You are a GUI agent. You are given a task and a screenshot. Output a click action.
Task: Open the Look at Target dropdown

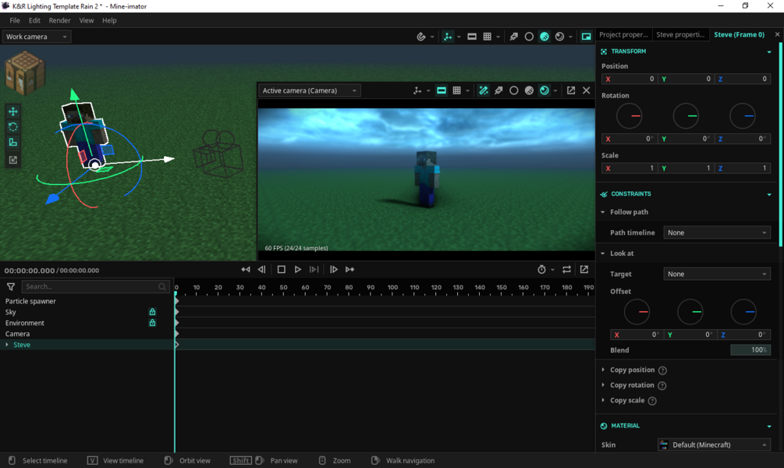(x=716, y=274)
